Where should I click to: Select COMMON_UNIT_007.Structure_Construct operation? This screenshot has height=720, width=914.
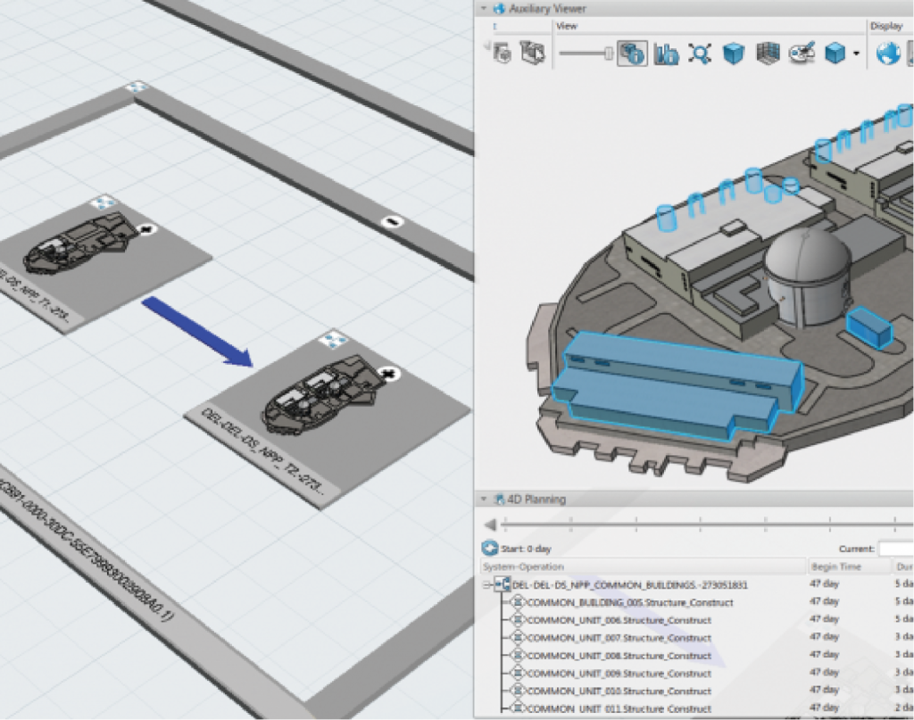[619, 638]
